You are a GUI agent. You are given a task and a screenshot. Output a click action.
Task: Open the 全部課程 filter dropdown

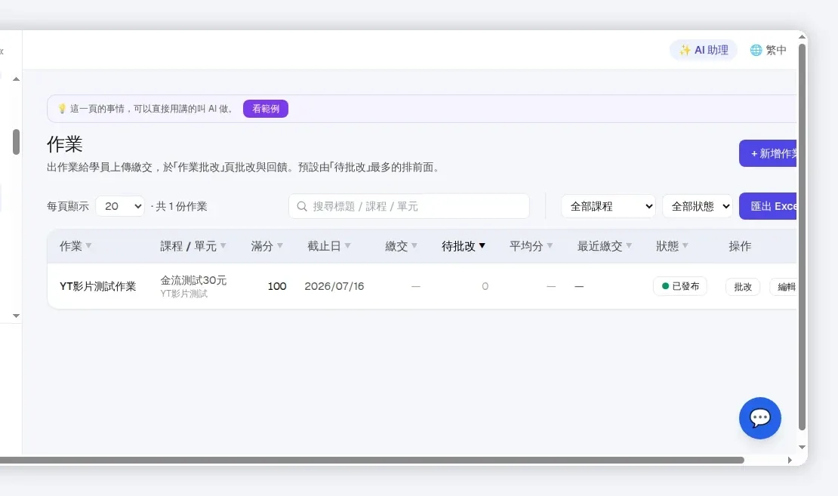pyautogui.click(x=608, y=206)
